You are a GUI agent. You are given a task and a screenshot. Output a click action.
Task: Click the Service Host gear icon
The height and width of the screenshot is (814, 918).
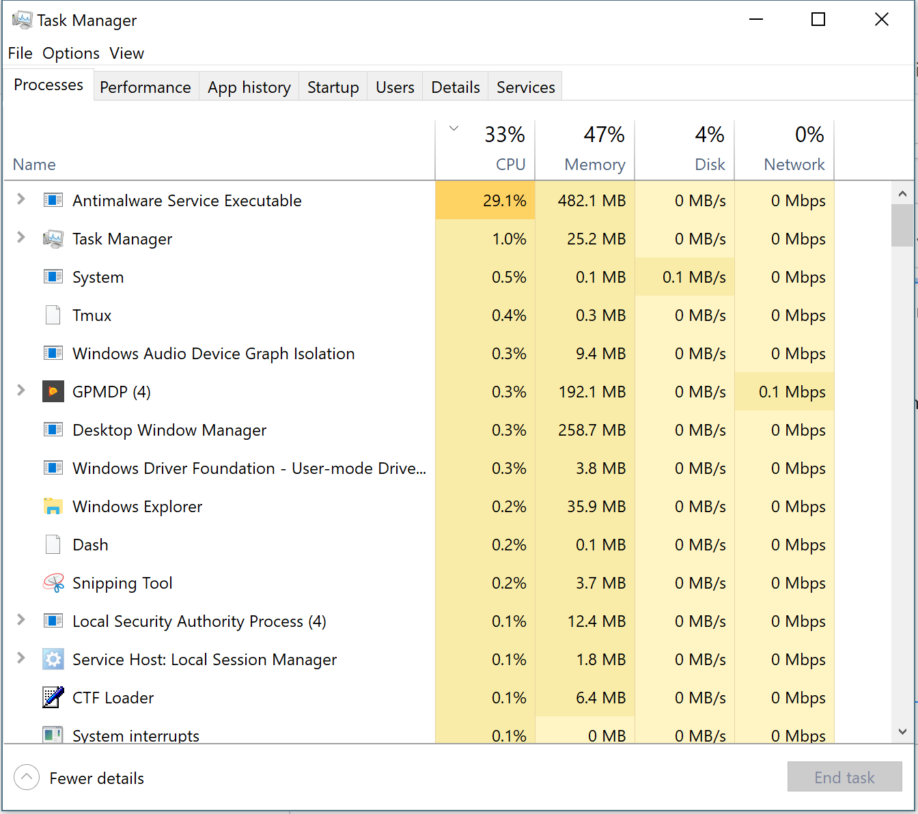[x=53, y=659]
